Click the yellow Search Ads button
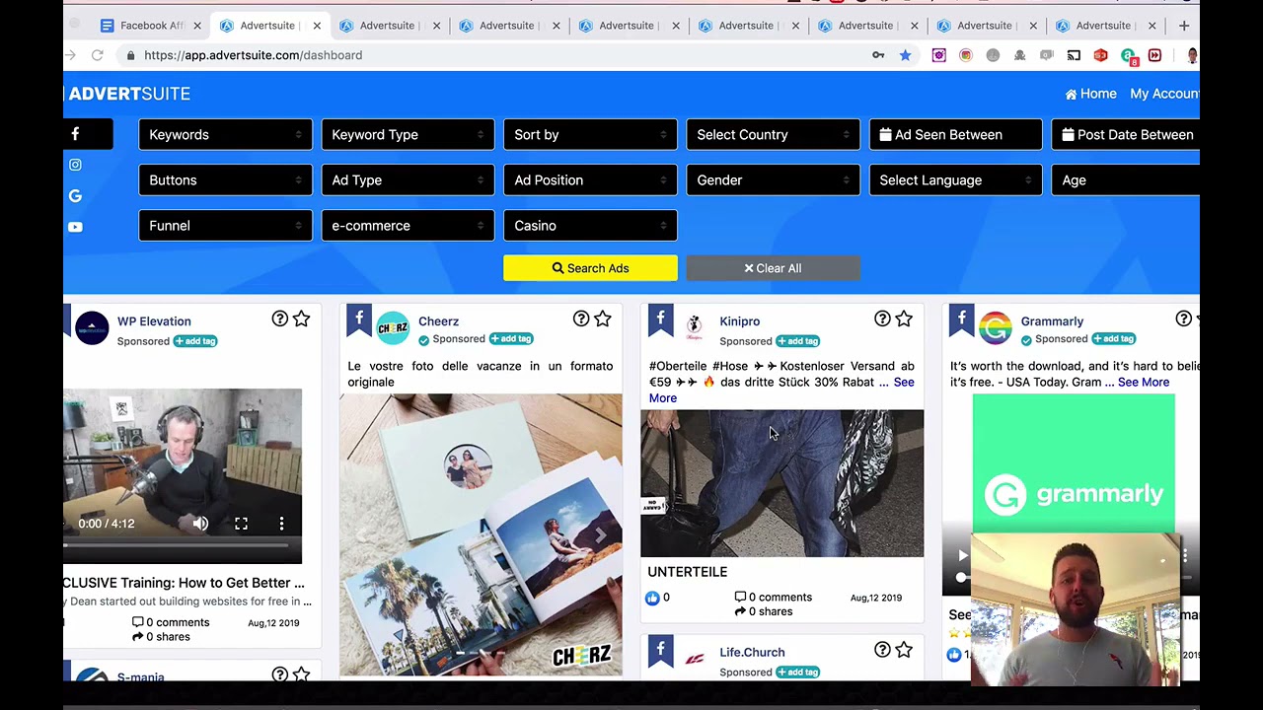The width and height of the screenshot is (1263, 710). click(590, 268)
